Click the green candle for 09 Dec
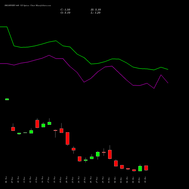The width and height of the screenshot is (189, 189). 140,169
